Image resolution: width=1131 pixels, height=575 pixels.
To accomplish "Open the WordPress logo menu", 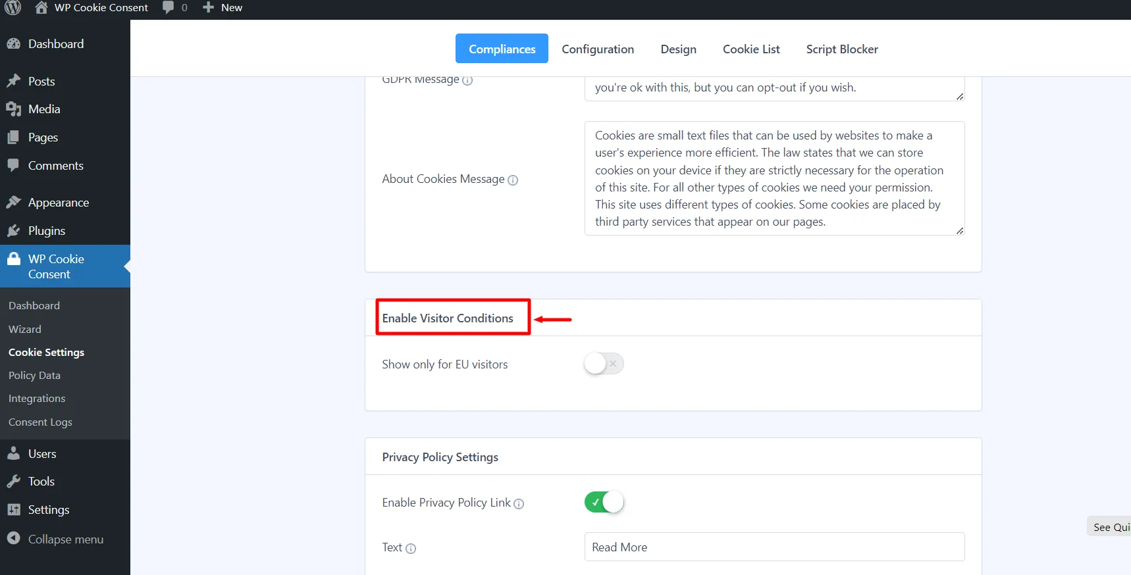I will (x=13, y=7).
